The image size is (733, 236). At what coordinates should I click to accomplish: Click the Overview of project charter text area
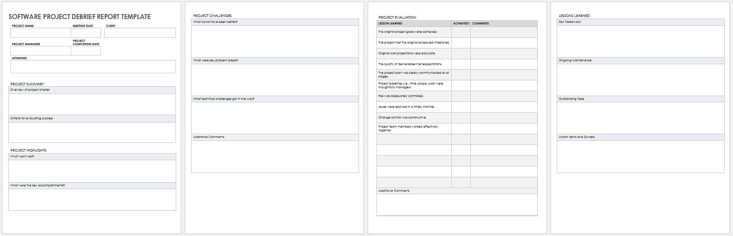92,104
